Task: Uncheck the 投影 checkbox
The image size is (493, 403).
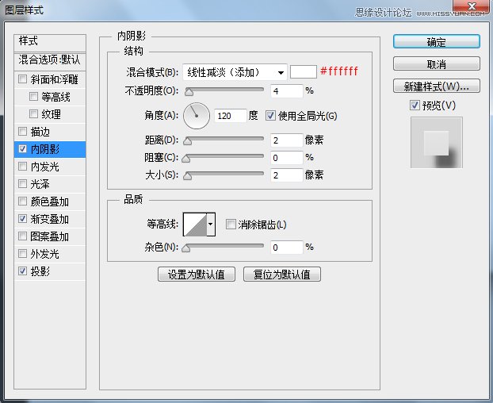Action: click(23, 271)
